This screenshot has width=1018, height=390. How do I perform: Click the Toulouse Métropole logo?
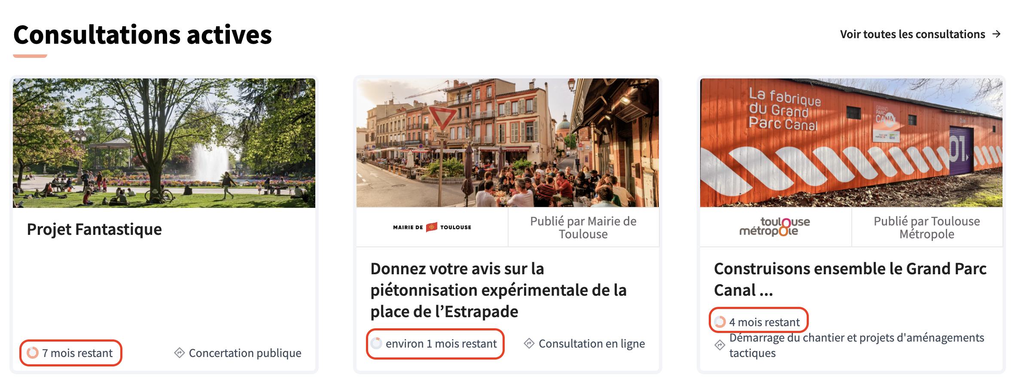pyautogui.click(x=775, y=227)
